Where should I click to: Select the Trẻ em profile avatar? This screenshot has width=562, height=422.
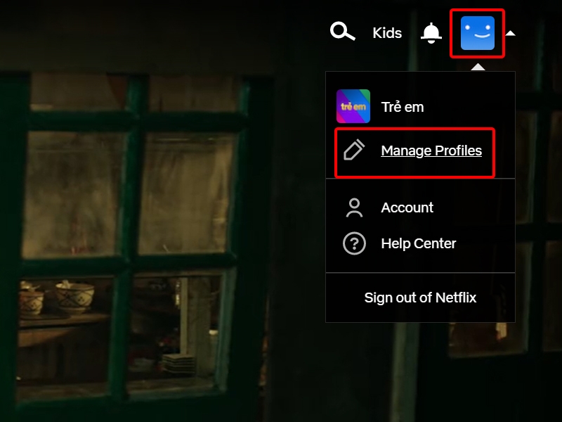click(x=353, y=106)
